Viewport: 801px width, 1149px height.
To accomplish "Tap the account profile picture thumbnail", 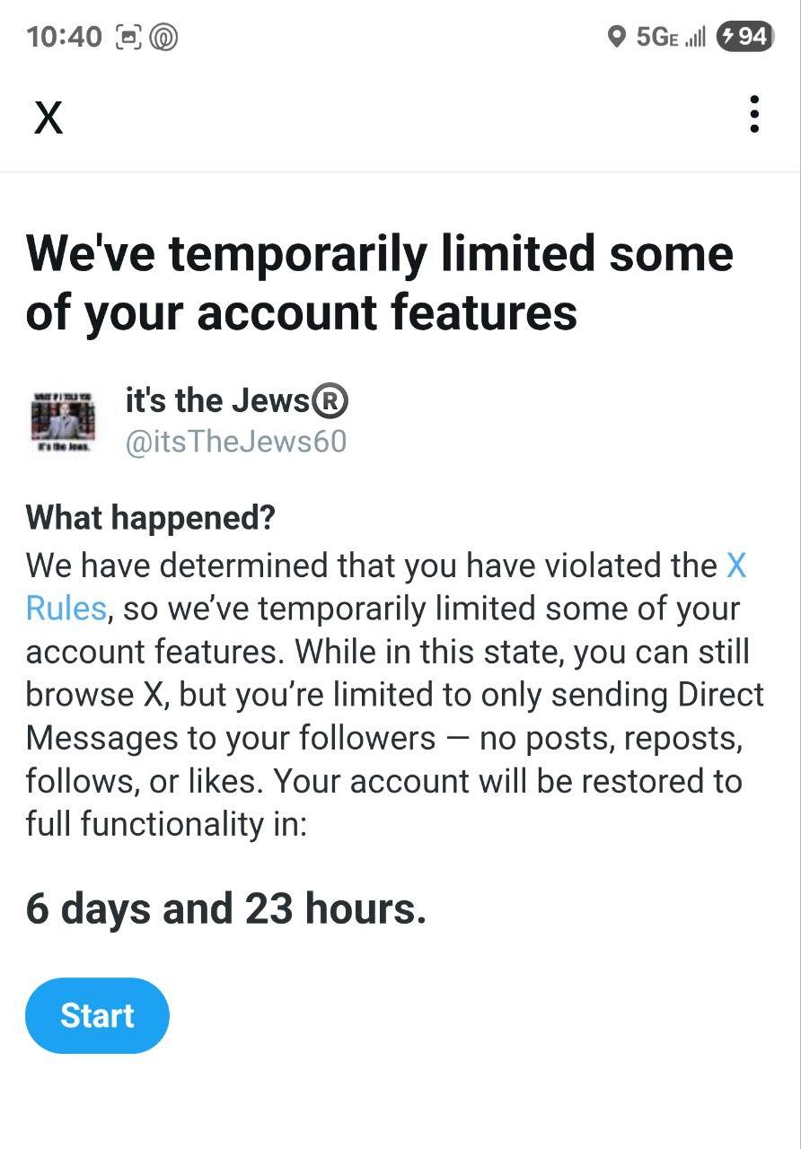I will (x=61, y=420).
